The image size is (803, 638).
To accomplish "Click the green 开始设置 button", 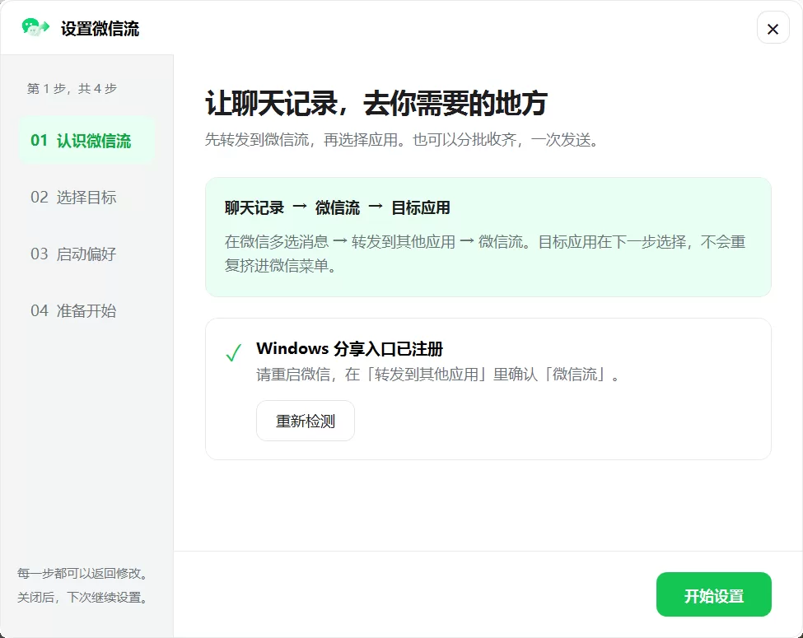I will coord(713,594).
